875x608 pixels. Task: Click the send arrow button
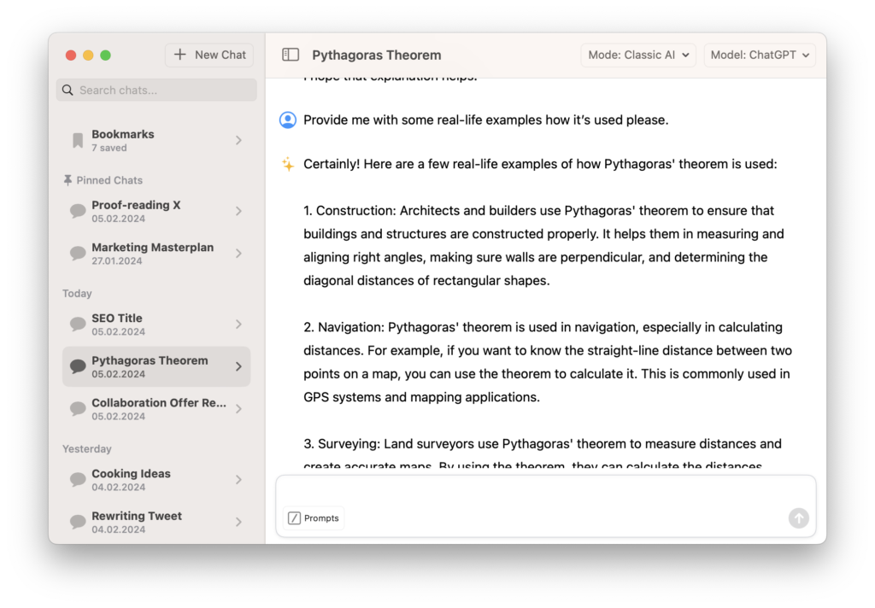[x=799, y=517]
